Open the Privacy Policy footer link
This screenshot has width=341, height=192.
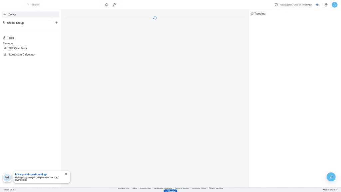coord(146,188)
